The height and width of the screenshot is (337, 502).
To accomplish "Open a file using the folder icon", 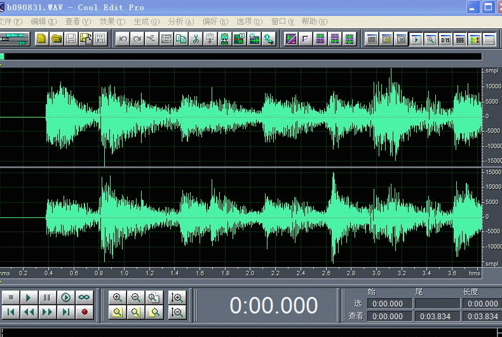I will click(x=57, y=39).
